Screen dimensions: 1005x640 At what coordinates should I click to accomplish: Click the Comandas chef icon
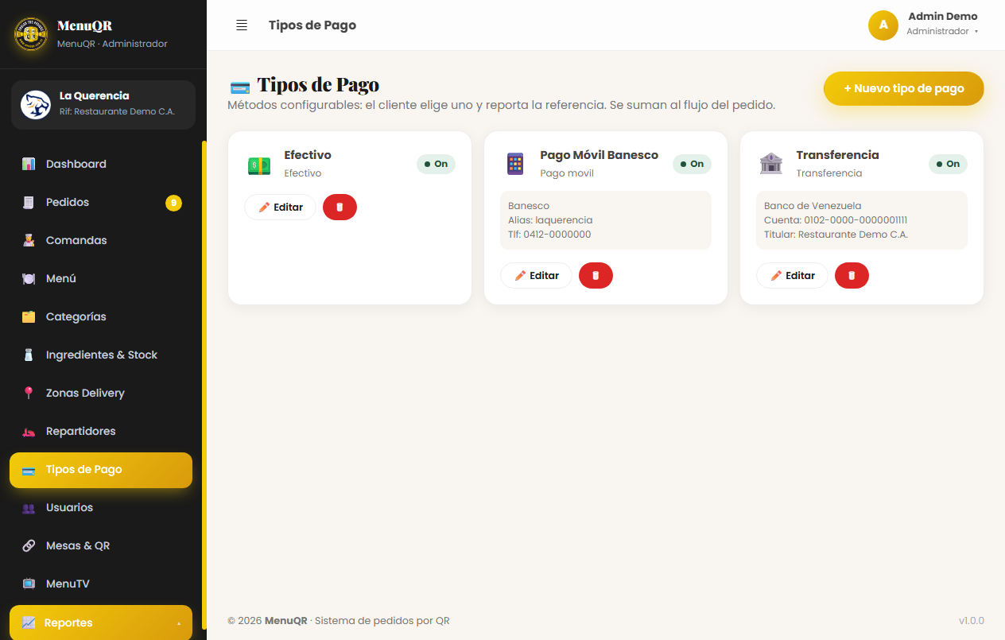pyautogui.click(x=29, y=240)
